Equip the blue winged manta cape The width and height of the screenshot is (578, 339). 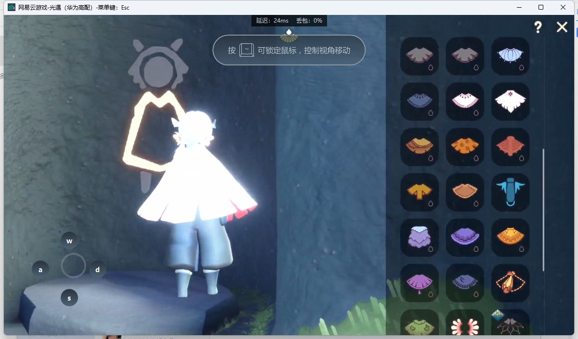click(510, 192)
